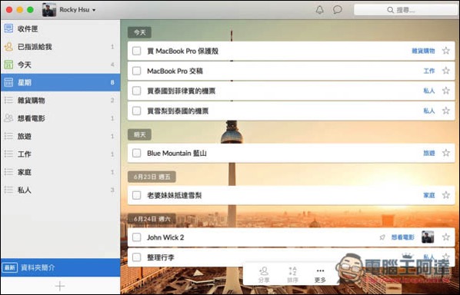The image size is (460, 295).
Task: Click the green zoom window button
Action: point(30,10)
